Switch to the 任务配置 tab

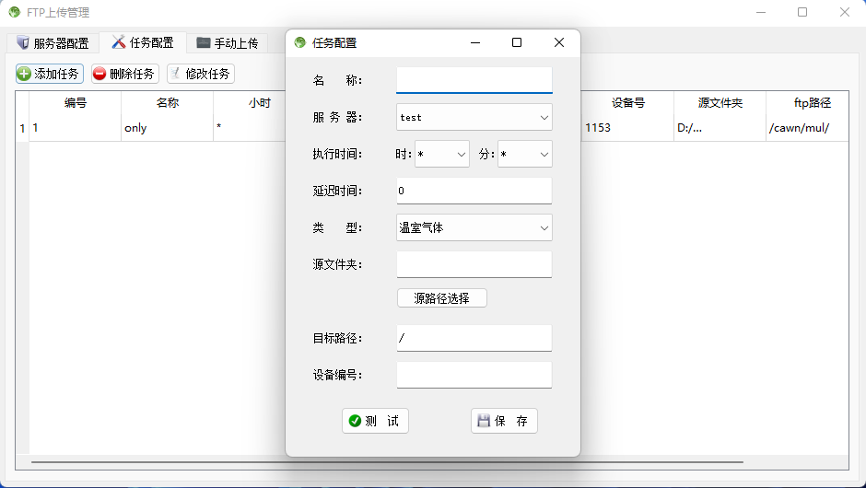point(143,42)
